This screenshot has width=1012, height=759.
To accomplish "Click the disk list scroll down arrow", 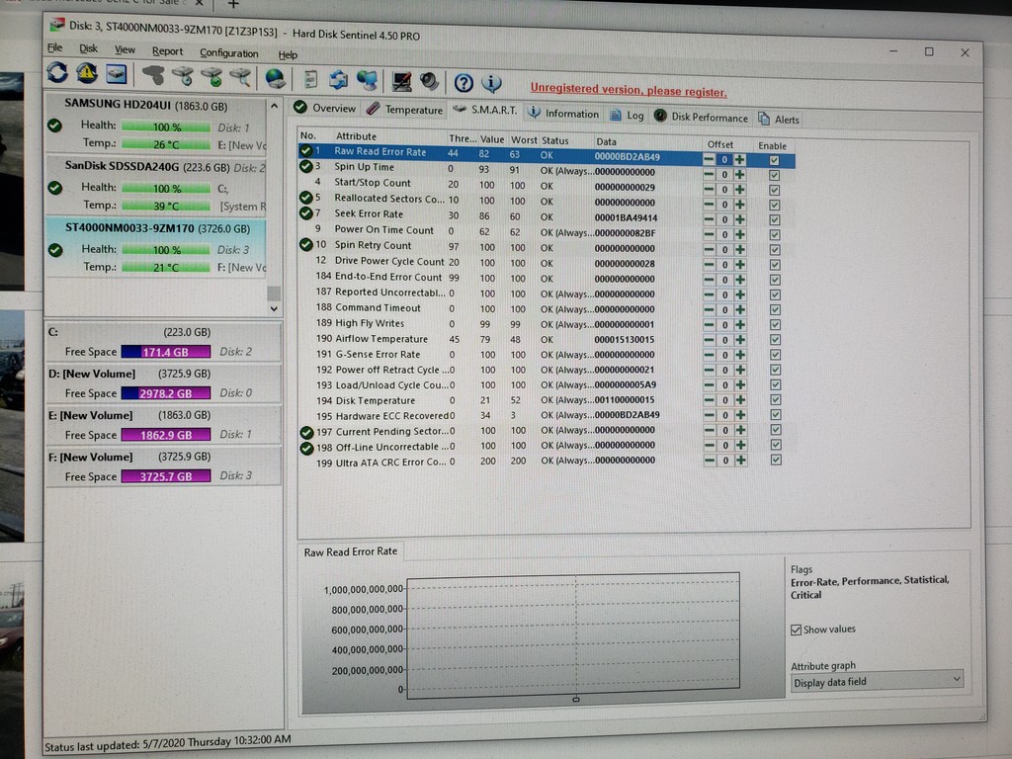I will (274, 308).
